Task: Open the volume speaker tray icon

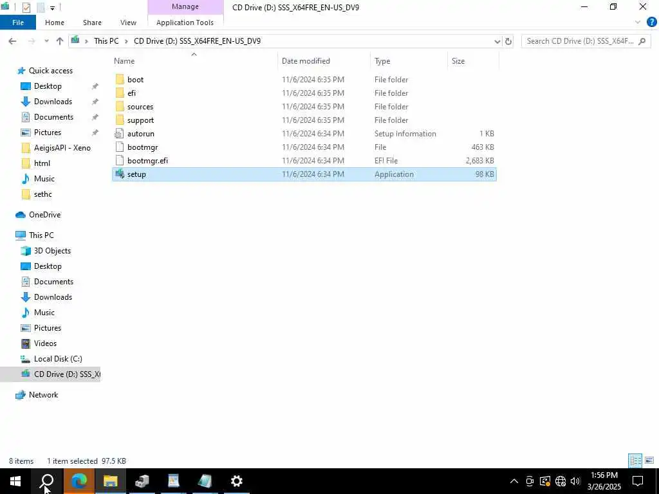Action: pyautogui.click(x=576, y=481)
